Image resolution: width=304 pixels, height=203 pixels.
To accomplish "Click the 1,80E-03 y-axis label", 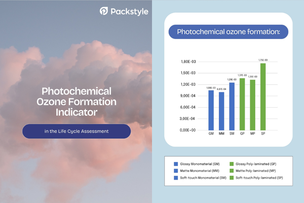I will coord(188,62).
